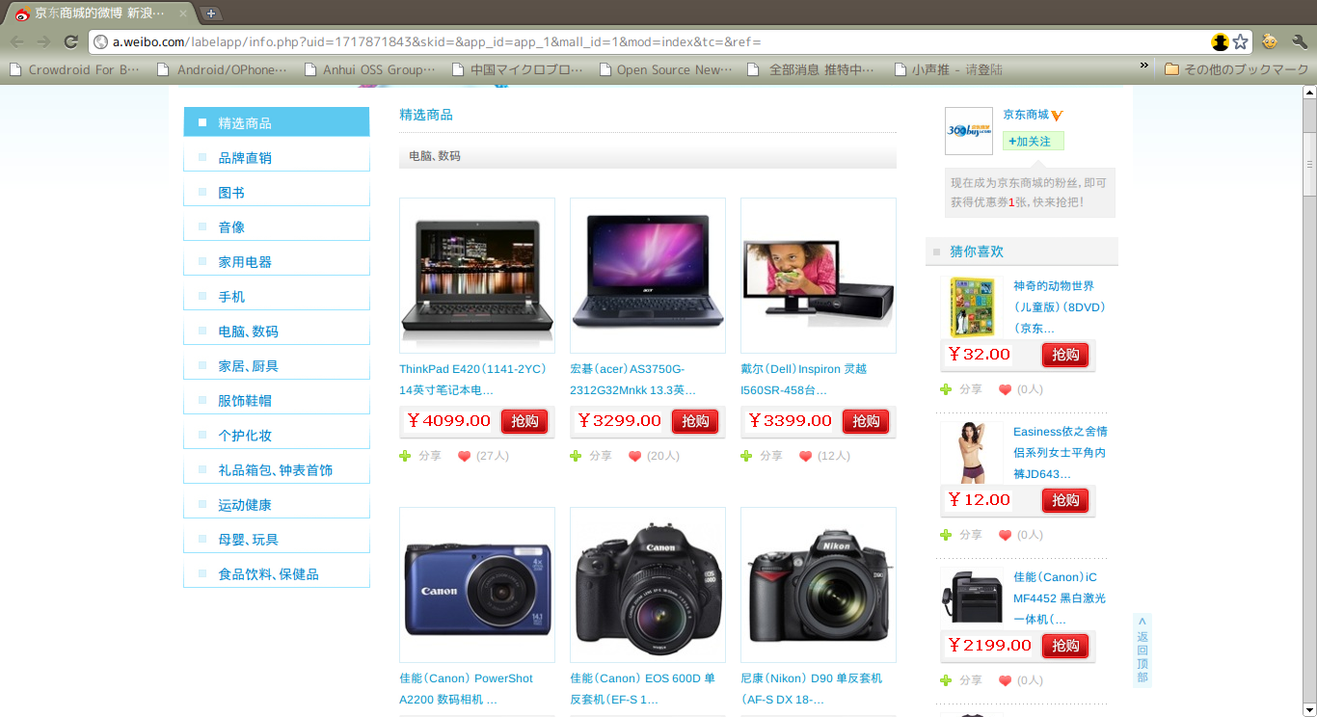Share the 戴尔 Dell Inspiron via plus icon
The height and width of the screenshot is (717, 1317).
[746, 456]
